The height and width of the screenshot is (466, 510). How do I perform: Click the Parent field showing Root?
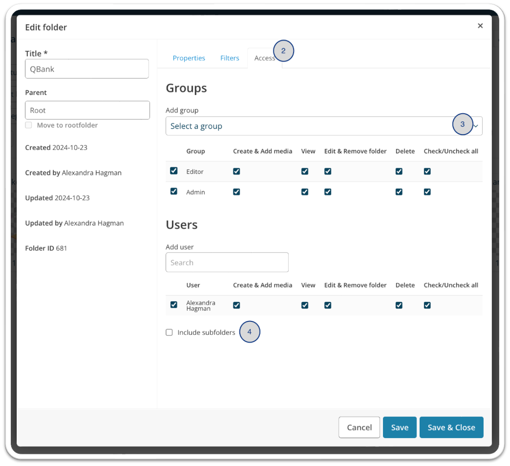coord(87,110)
